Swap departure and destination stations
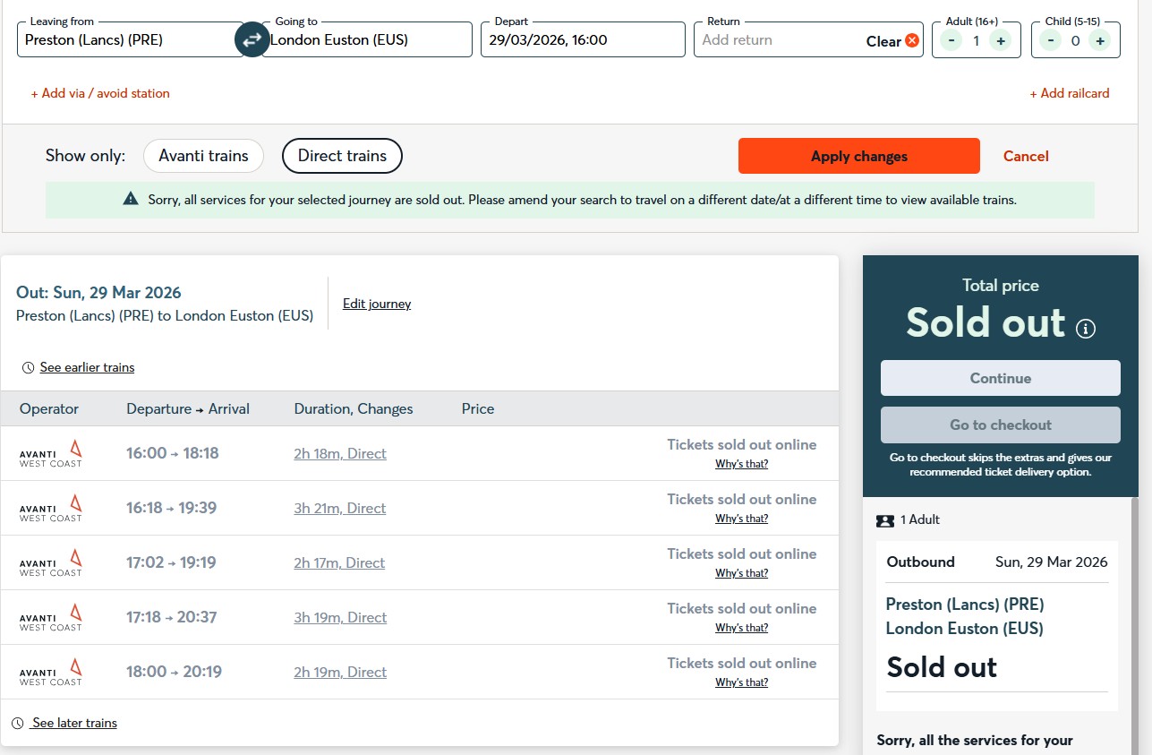This screenshot has height=755, width=1152. 252,39
